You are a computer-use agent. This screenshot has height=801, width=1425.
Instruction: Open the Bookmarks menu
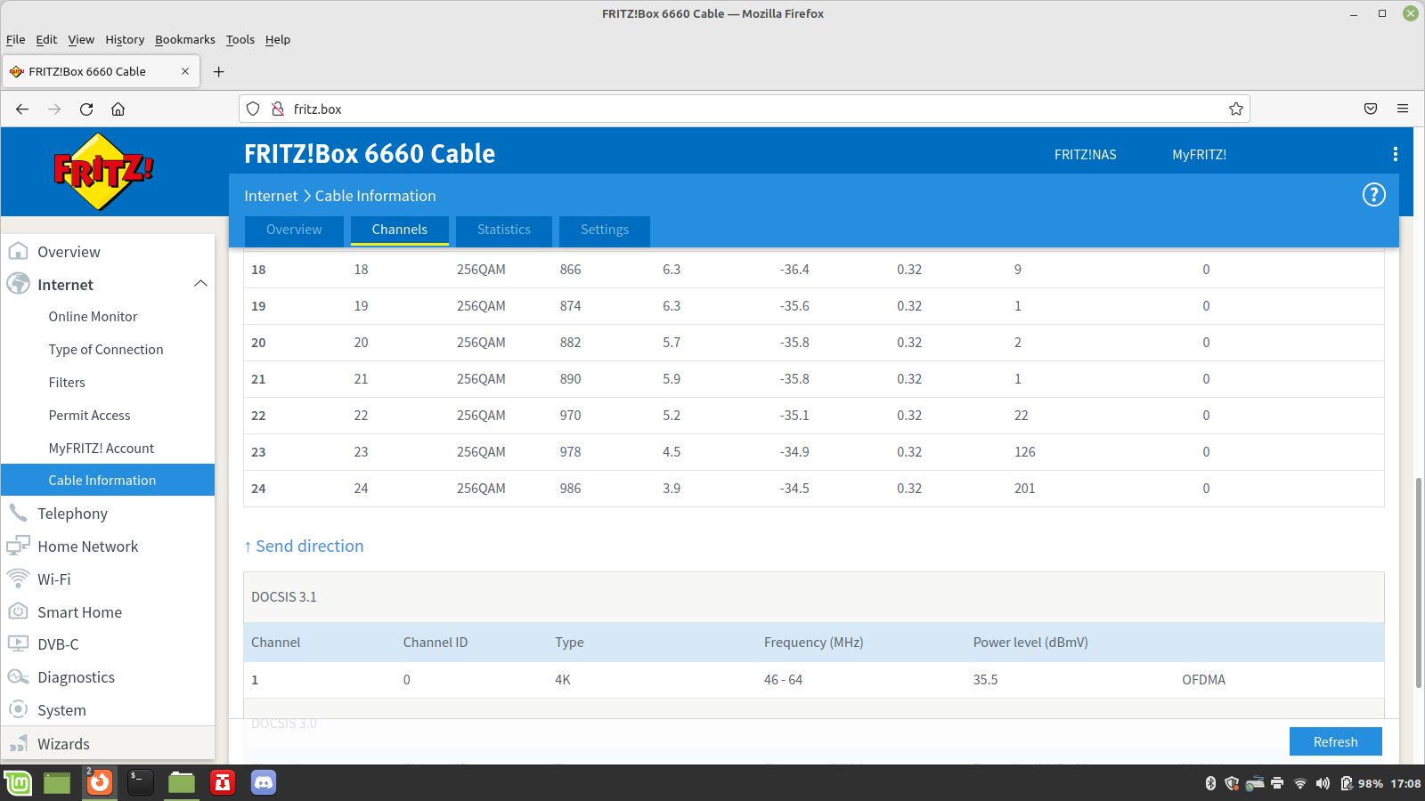[184, 40]
